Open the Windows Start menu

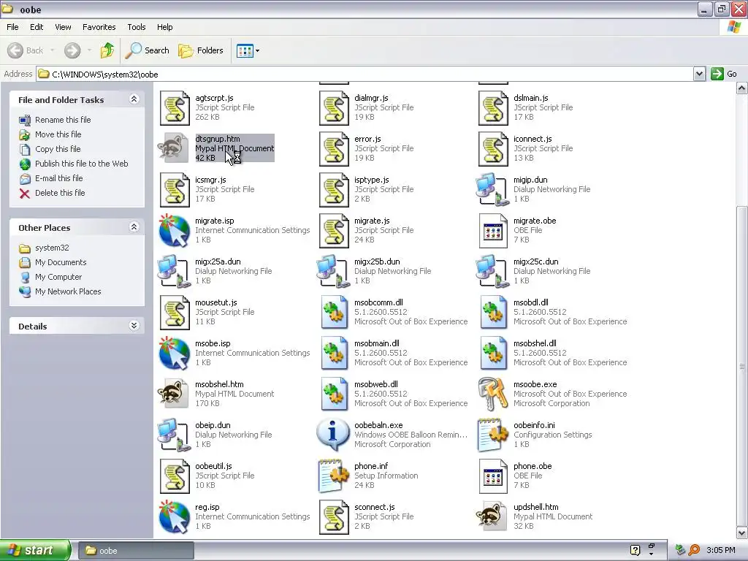click(x=35, y=551)
